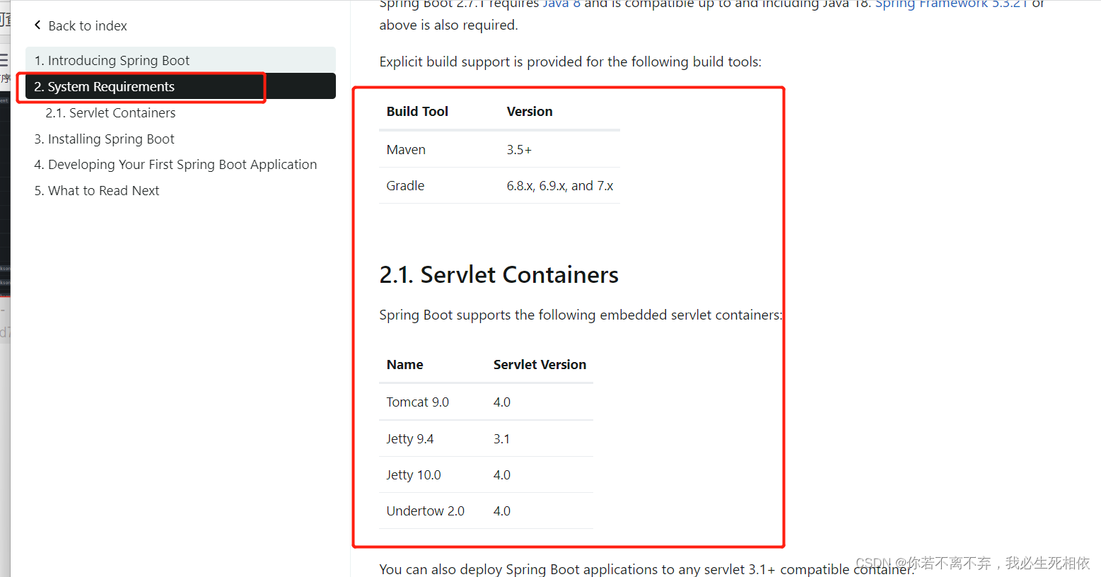Open '1. Introducing Spring Boot' section
This screenshot has height=577, width=1101.
112,61
